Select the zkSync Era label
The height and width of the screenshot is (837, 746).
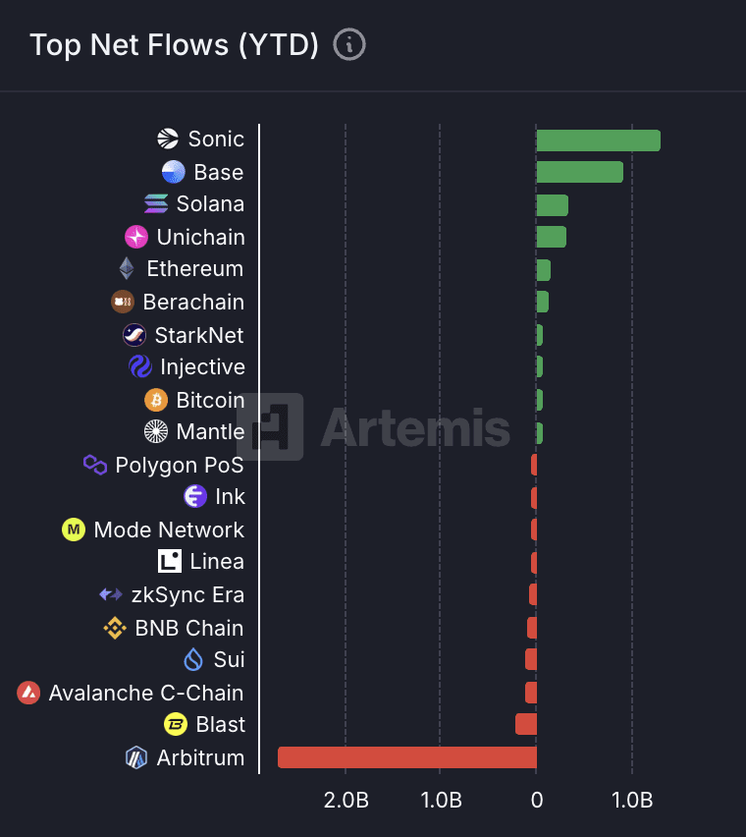(x=187, y=594)
